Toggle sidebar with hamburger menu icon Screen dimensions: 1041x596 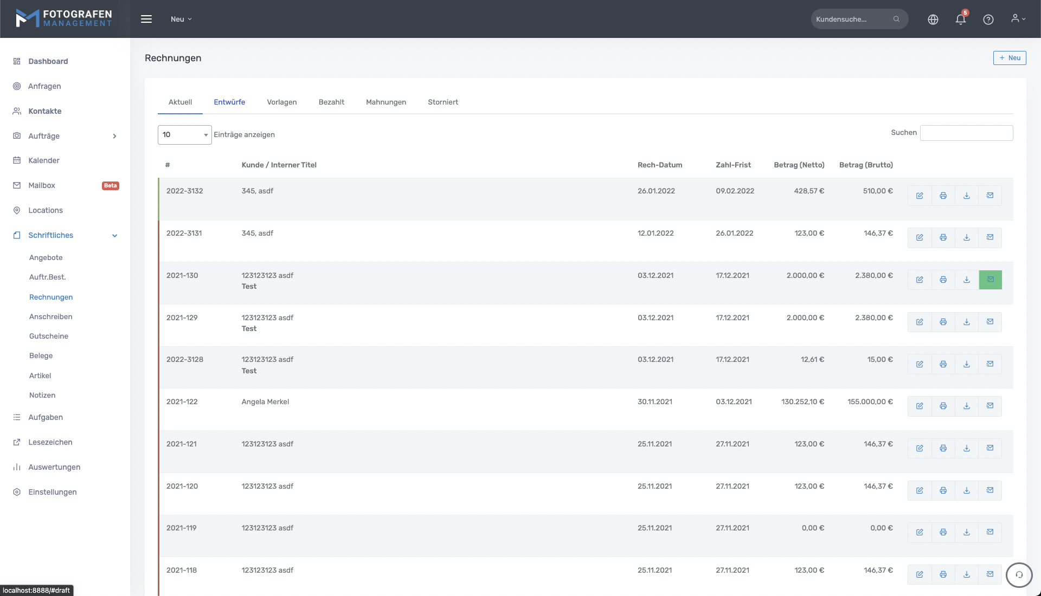pyautogui.click(x=146, y=19)
